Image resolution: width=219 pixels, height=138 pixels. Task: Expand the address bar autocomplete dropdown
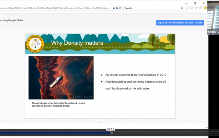tap(111, 8)
